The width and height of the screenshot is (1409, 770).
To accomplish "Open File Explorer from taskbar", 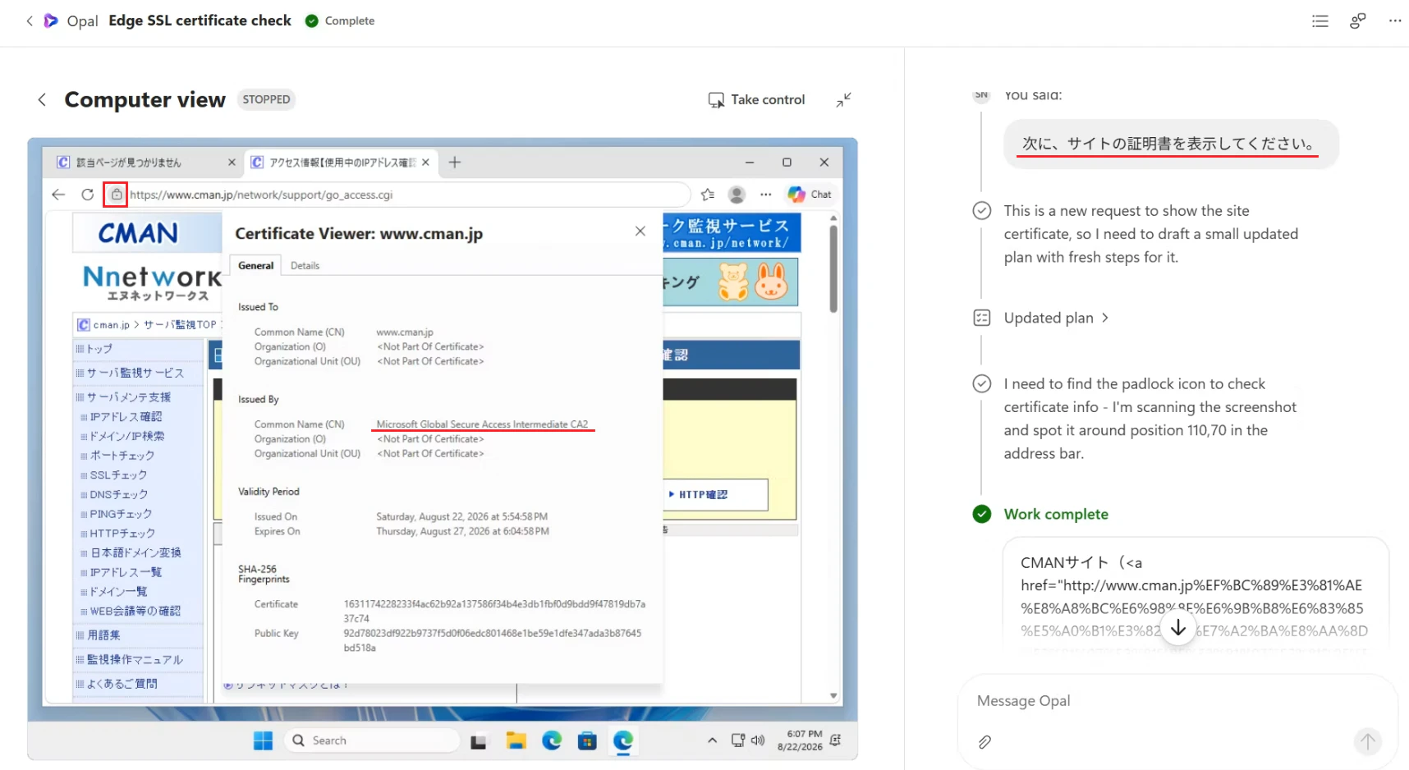I will pos(516,740).
